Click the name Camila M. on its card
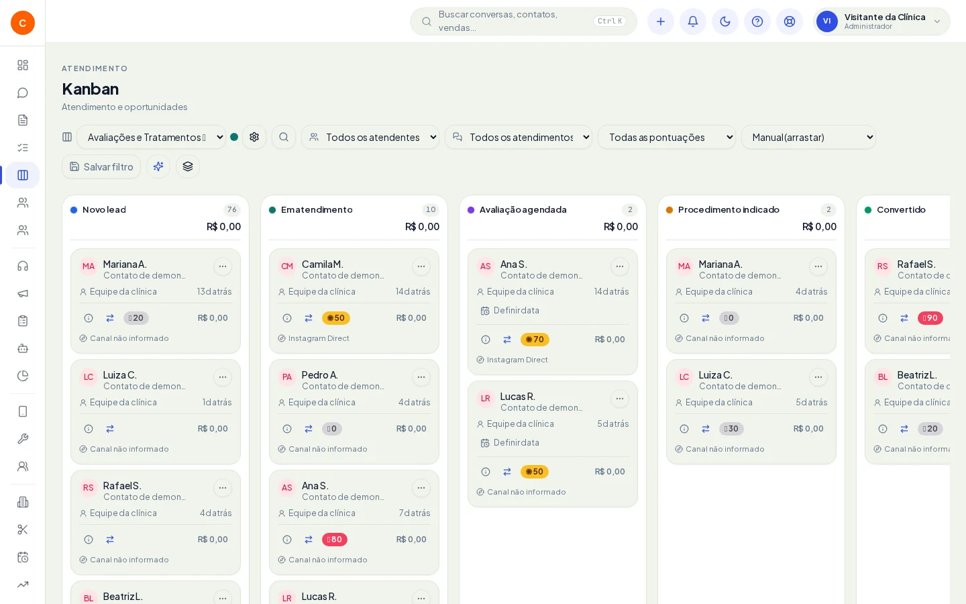Screen dimensions: 966x604 pos(323,264)
